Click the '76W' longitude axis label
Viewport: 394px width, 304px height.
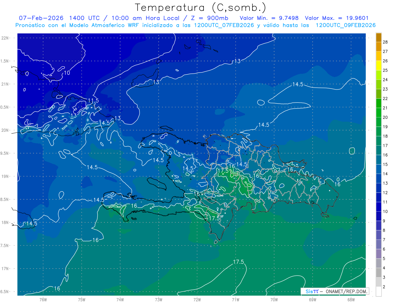click(x=43, y=300)
